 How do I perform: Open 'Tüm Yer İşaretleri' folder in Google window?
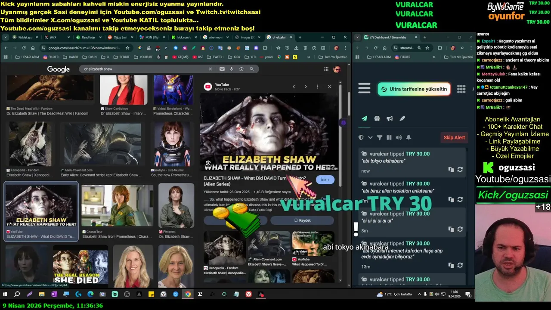[333, 57]
